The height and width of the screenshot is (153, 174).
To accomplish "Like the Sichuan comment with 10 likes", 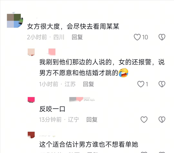I will pyautogui.click(x=137, y=37).
